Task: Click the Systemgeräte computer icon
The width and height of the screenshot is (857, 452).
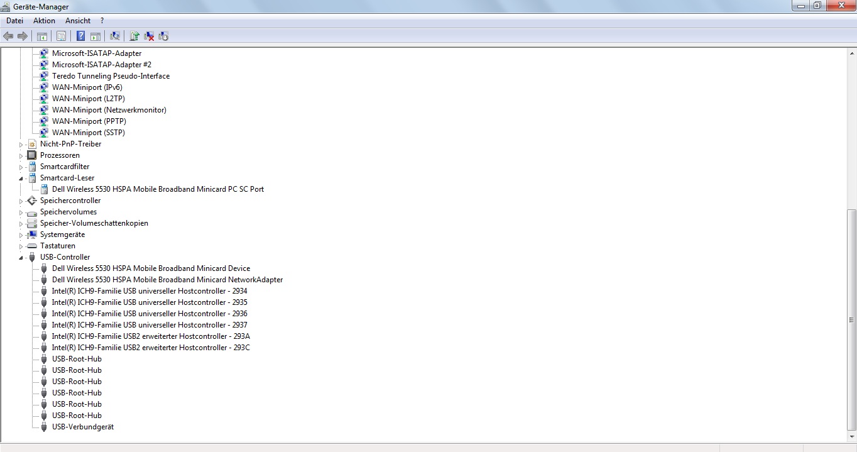Action: pos(32,234)
